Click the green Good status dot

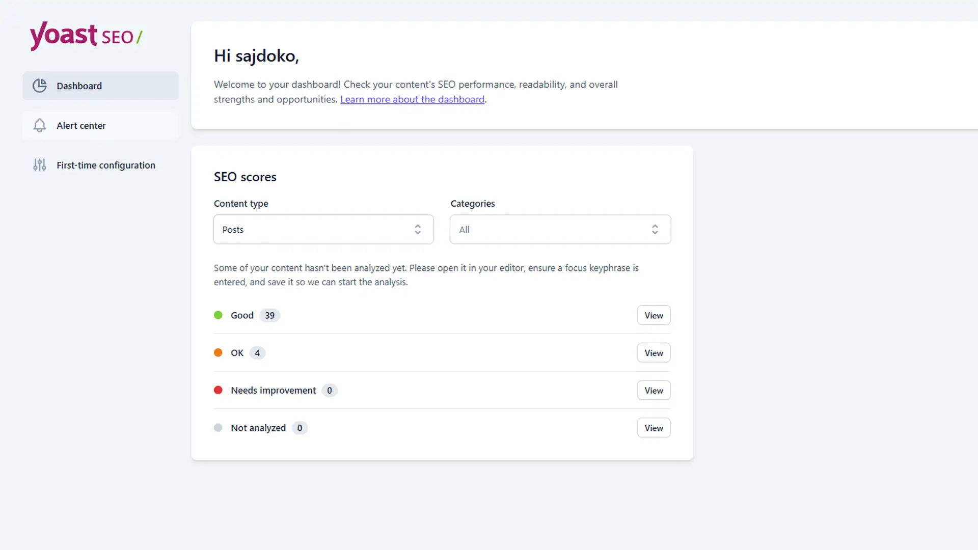[x=218, y=315]
